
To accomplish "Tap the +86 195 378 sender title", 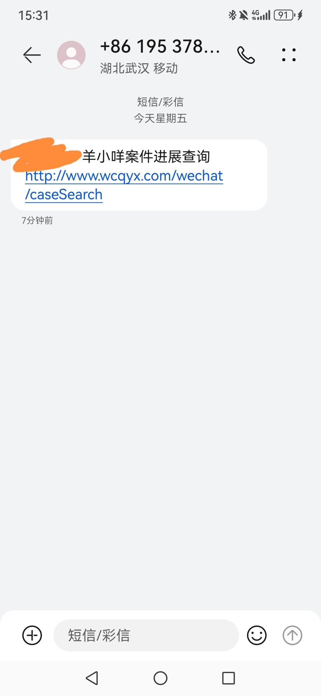I will tap(160, 46).
